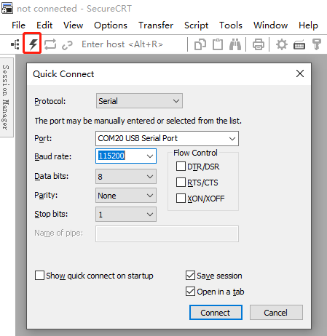Image resolution: width=327 pixels, height=336 pixels.
Task: Click the Enter host input field
Action: [x=122, y=44]
